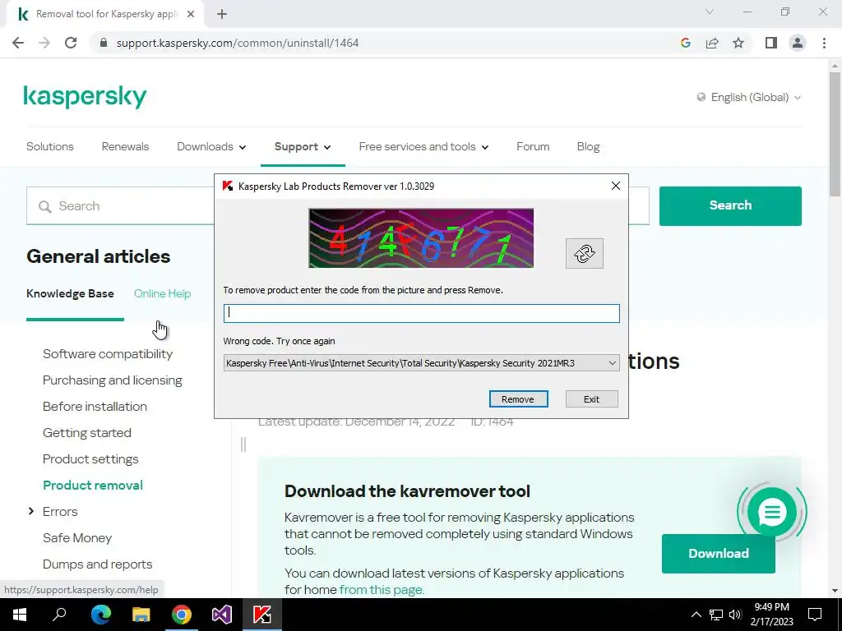Expand the Errors section arrow
The height and width of the screenshot is (631, 842).
click(31, 511)
